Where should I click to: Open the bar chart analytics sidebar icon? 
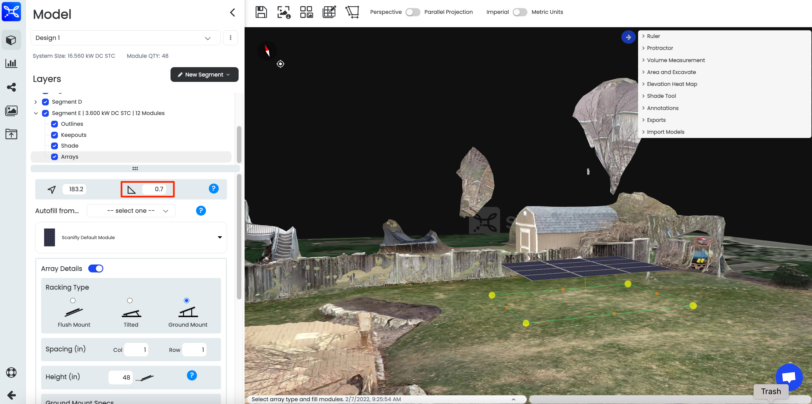click(x=11, y=63)
